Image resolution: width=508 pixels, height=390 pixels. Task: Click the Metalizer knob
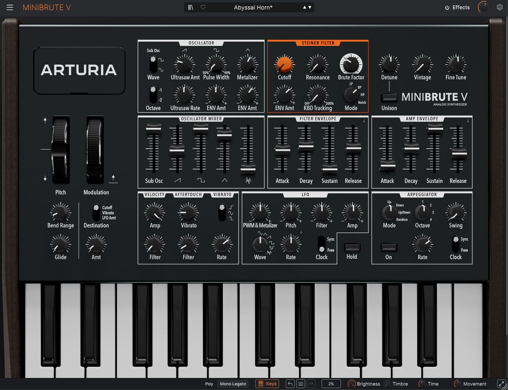[x=247, y=64]
